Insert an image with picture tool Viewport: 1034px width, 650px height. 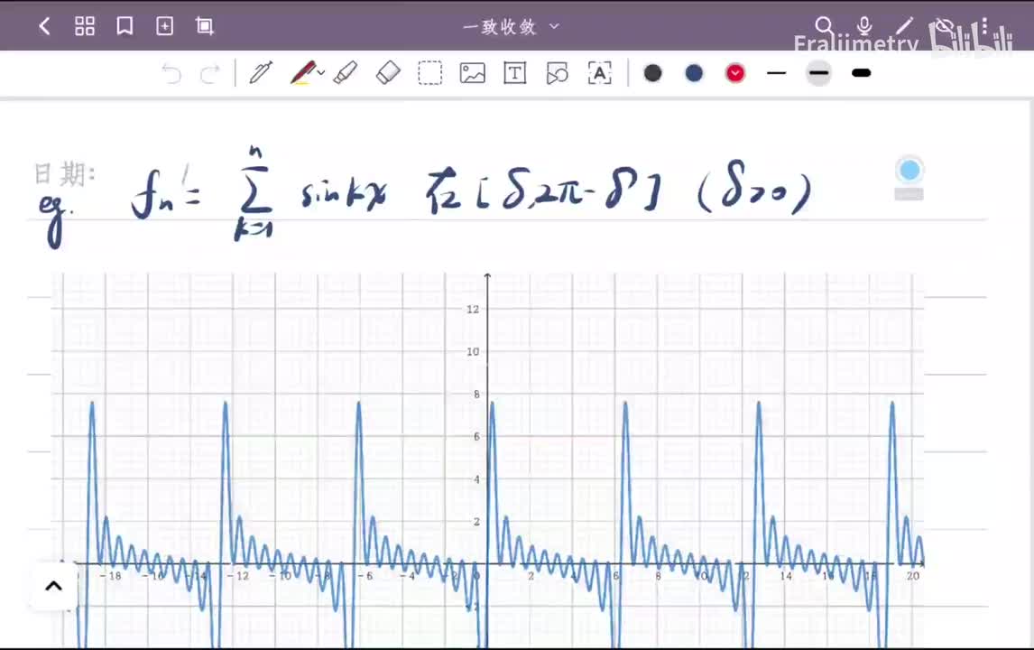[x=473, y=72]
